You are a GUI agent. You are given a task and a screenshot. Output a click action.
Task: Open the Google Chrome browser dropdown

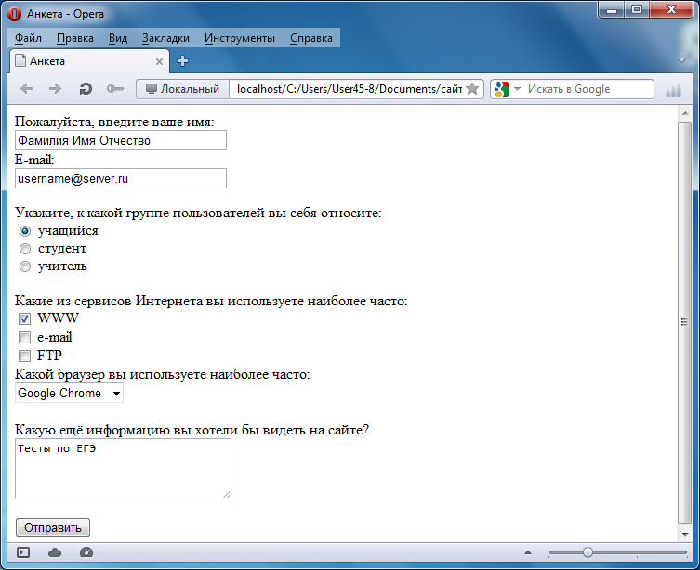(69, 393)
